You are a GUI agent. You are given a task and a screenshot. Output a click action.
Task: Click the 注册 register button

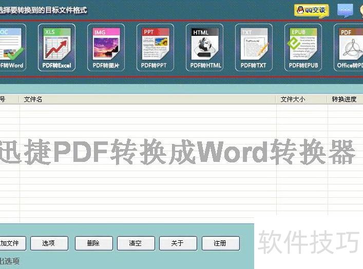pyautogui.click(x=220, y=243)
